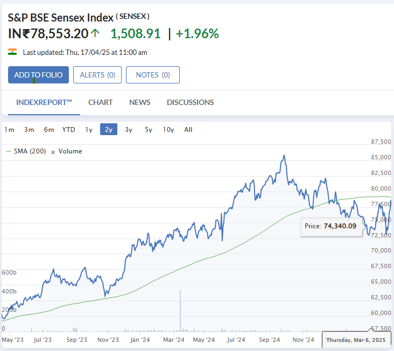Click the 400b volume axis label
Image resolution: width=394 pixels, height=351 pixels.
[x=9, y=291]
